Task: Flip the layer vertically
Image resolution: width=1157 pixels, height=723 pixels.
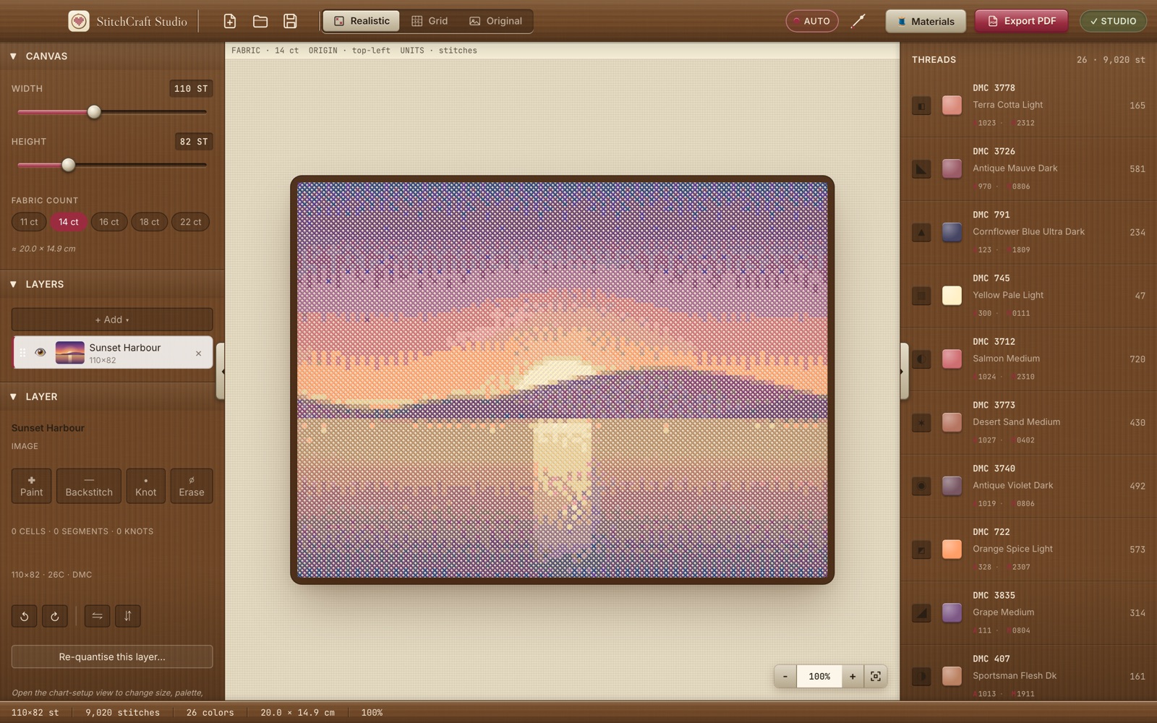Action: coord(128,616)
